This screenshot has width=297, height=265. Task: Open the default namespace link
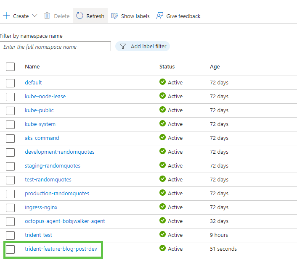click(x=33, y=83)
